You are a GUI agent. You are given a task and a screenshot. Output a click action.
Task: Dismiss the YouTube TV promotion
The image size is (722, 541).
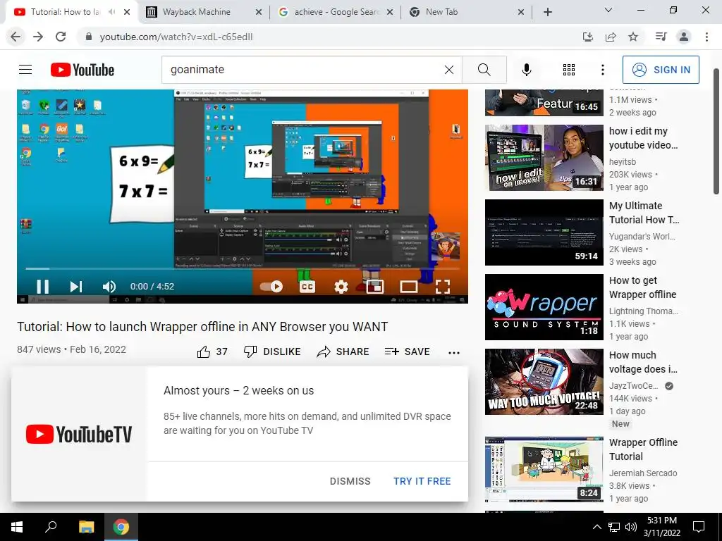[x=350, y=481]
